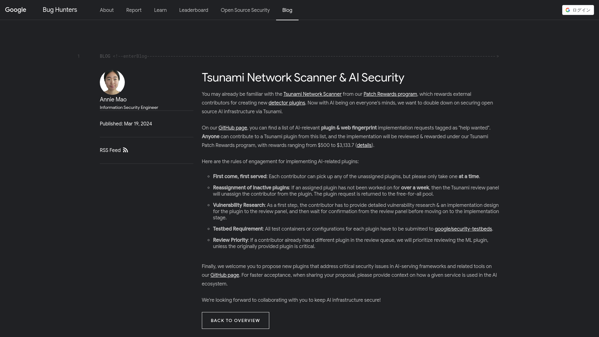Click the Vulnerability Research bullet heading
This screenshot has height=337, width=599.
coord(239,205)
